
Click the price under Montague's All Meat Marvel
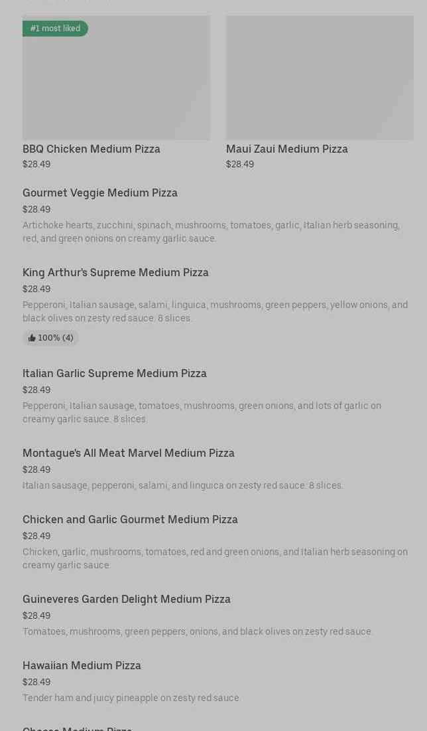coord(36,469)
